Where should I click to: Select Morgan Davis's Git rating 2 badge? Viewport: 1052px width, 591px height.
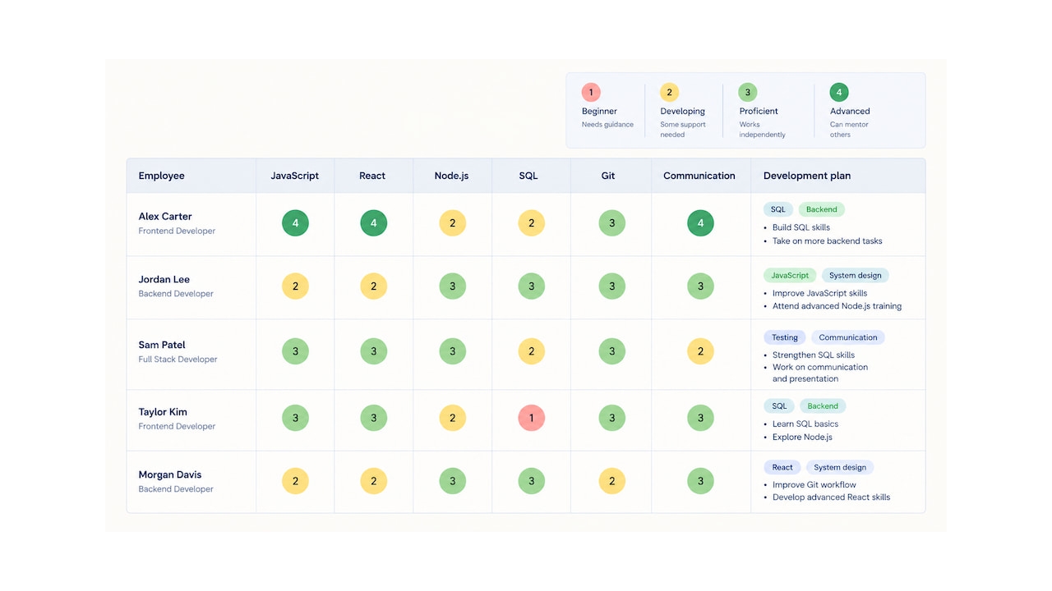(x=611, y=481)
